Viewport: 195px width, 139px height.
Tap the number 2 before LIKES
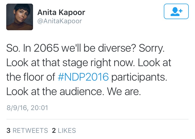point(54,130)
